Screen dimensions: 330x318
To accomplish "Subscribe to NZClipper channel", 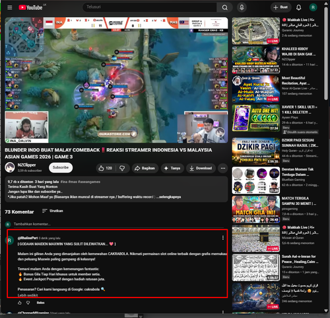I will 61,167.
